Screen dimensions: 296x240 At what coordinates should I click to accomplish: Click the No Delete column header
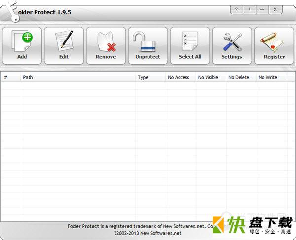click(241, 77)
